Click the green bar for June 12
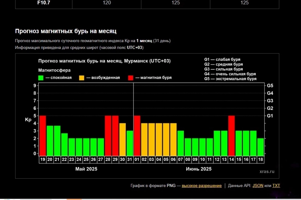Viewport: 301px width, 200px height. (217, 143)
